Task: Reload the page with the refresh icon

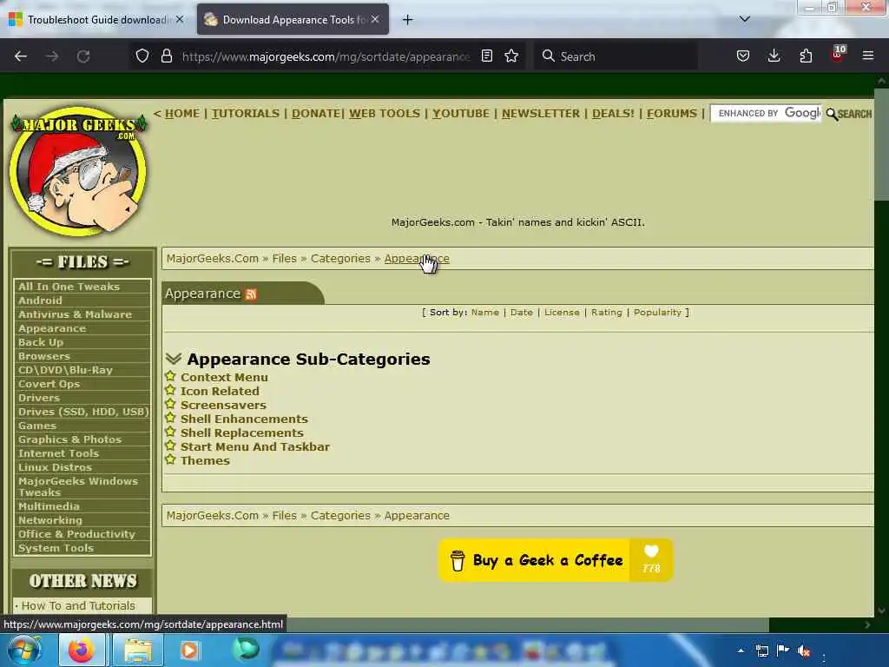Action: coord(83,56)
